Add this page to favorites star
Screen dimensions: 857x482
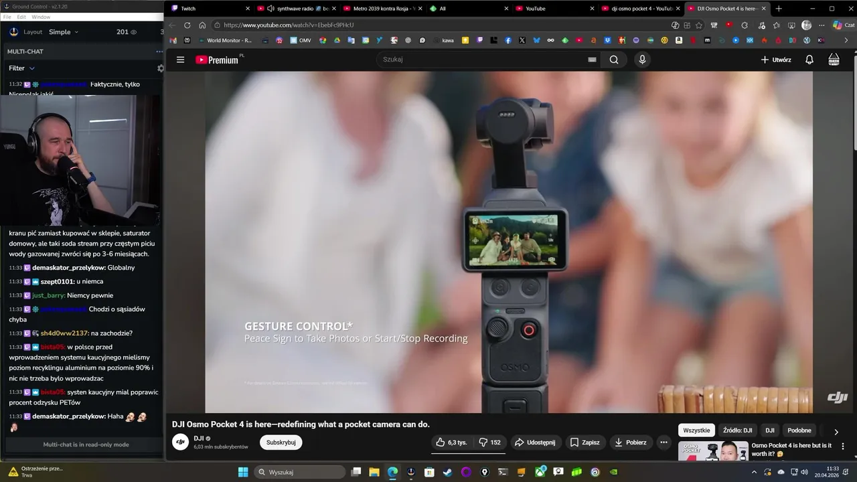(699, 25)
